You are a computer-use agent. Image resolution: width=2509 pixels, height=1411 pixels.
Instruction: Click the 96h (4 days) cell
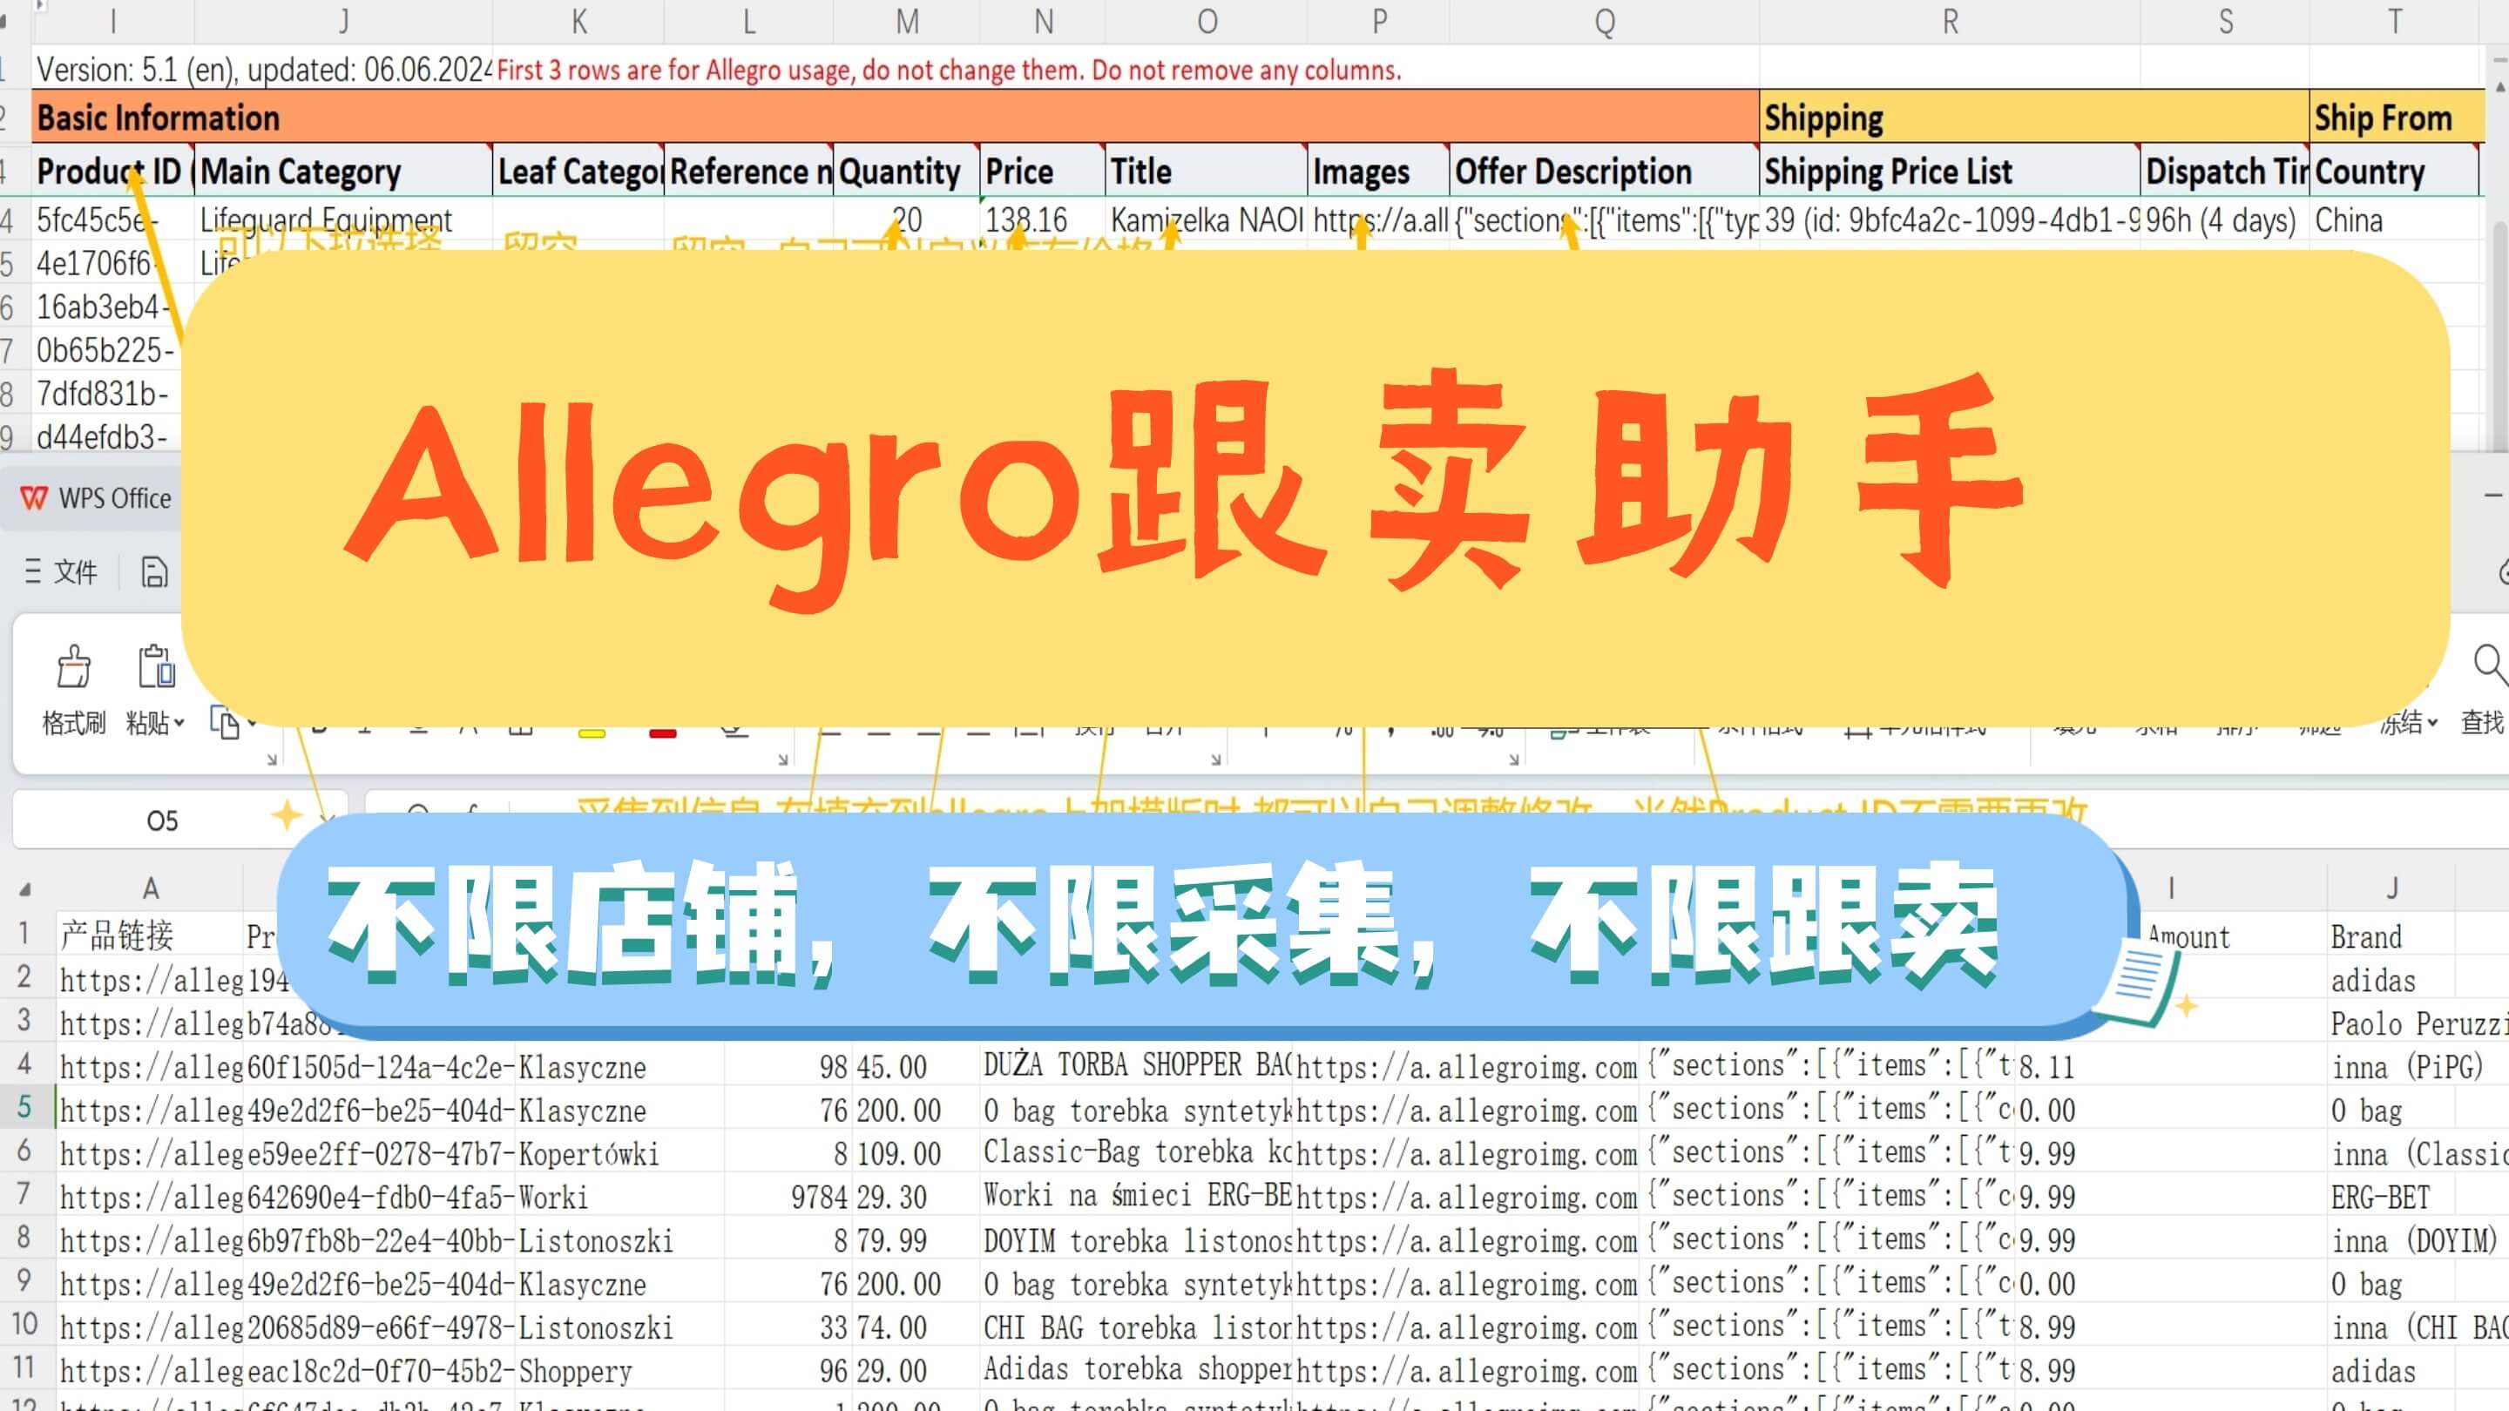(2225, 220)
